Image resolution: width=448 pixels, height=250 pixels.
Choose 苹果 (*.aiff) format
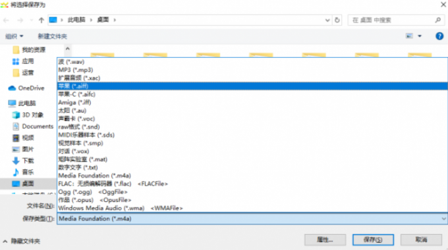point(252,86)
